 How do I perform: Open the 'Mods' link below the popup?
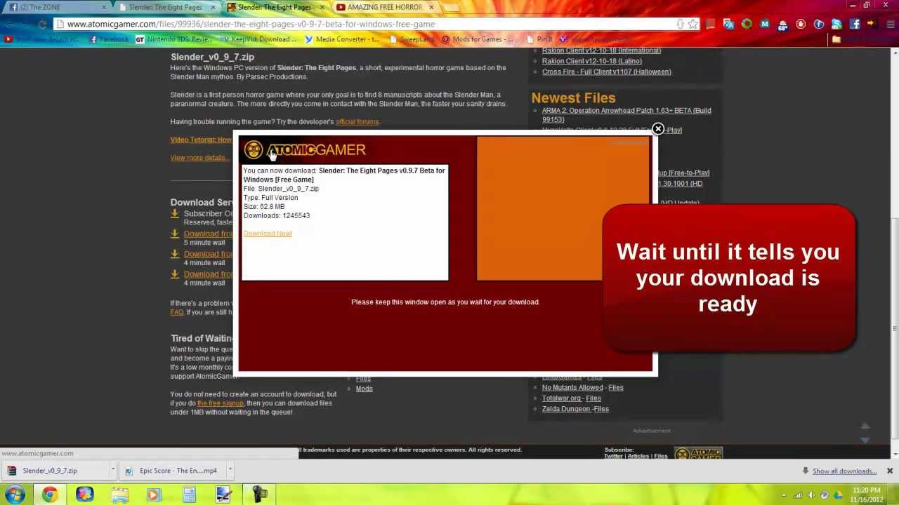(364, 389)
